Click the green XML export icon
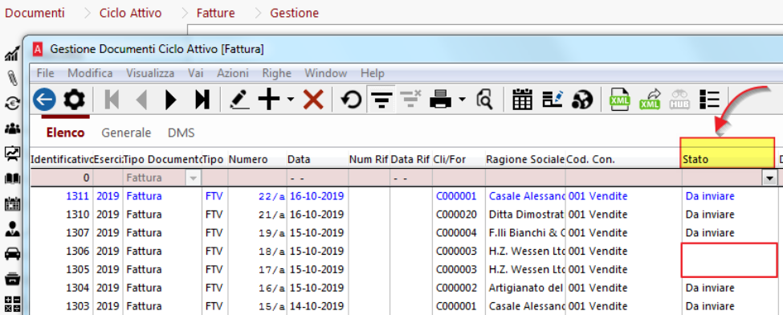 point(620,100)
